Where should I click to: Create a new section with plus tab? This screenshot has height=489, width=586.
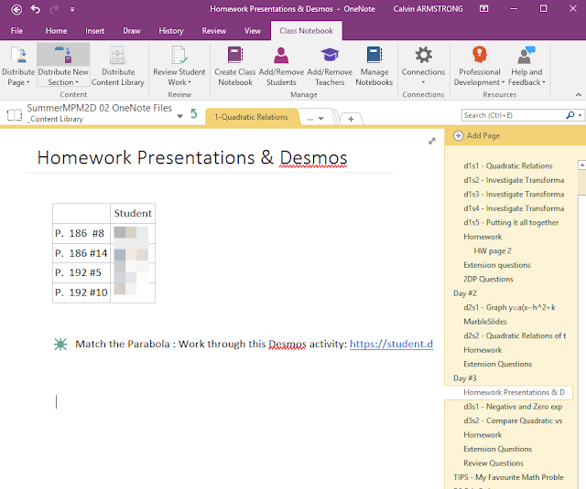pyautogui.click(x=351, y=119)
